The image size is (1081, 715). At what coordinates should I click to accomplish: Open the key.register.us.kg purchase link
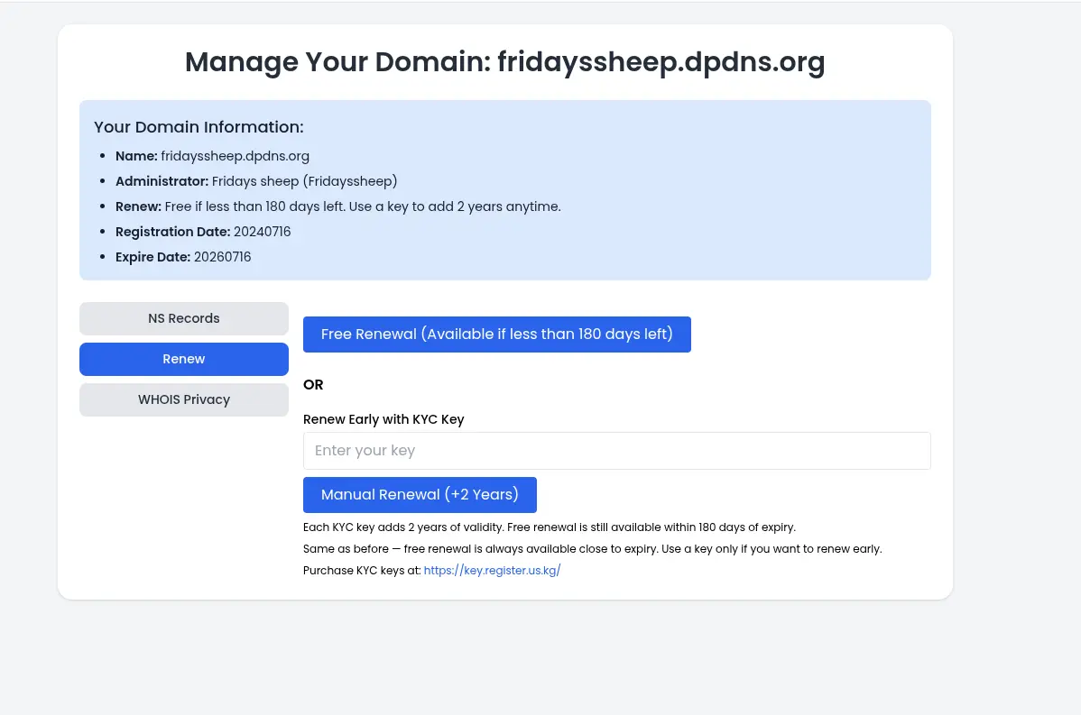492,570
